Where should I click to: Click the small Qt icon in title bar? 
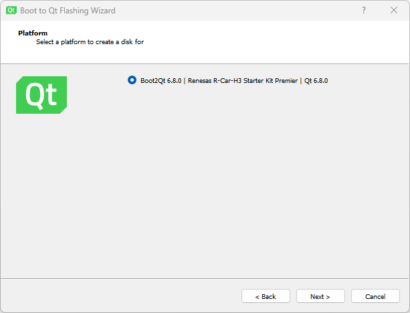click(x=11, y=11)
